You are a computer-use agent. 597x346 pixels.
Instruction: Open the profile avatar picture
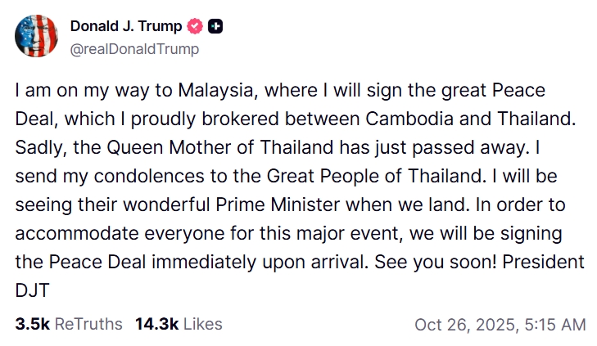coord(36,37)
